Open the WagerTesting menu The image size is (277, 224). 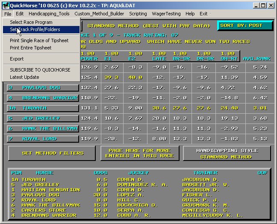click(x=166, y=14)
